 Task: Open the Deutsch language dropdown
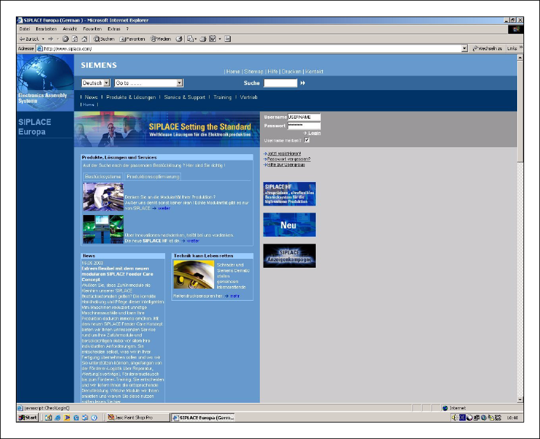click(96, 83)
